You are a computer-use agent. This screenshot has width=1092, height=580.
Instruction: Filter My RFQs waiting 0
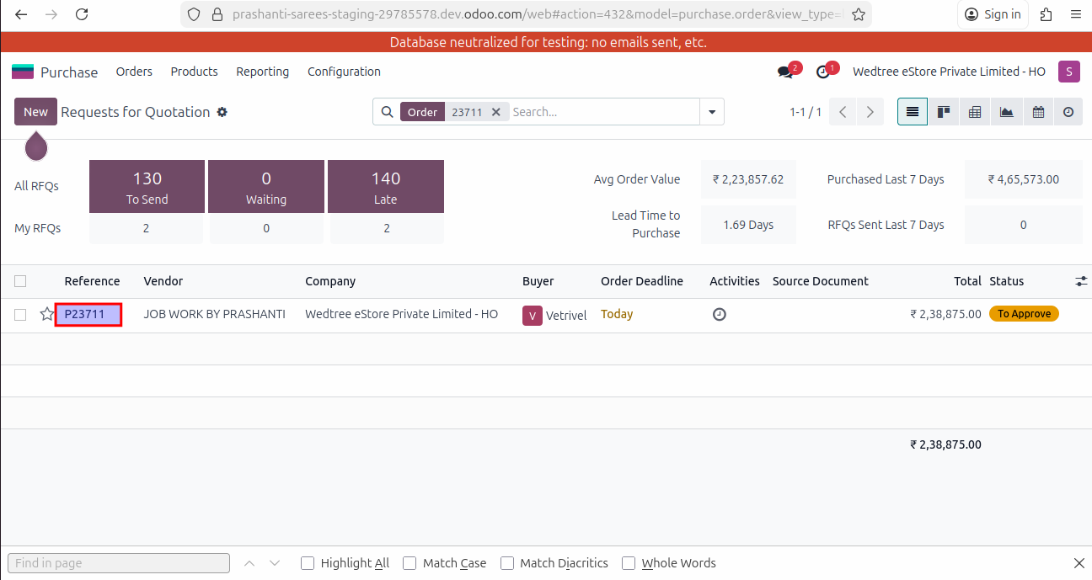[x=266, y=228]
